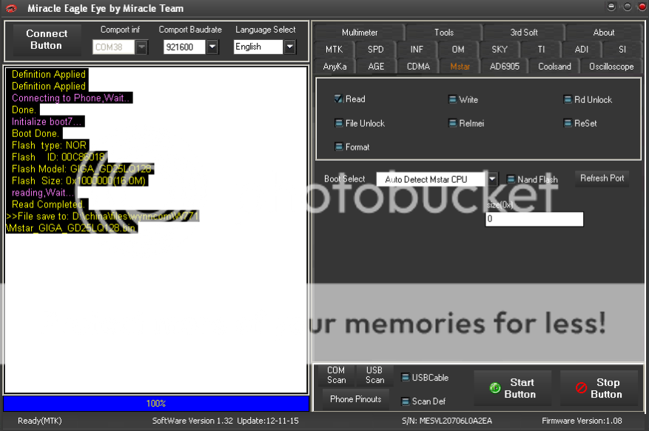Open the Comport inf dropdown arrow

coord(141,47)
